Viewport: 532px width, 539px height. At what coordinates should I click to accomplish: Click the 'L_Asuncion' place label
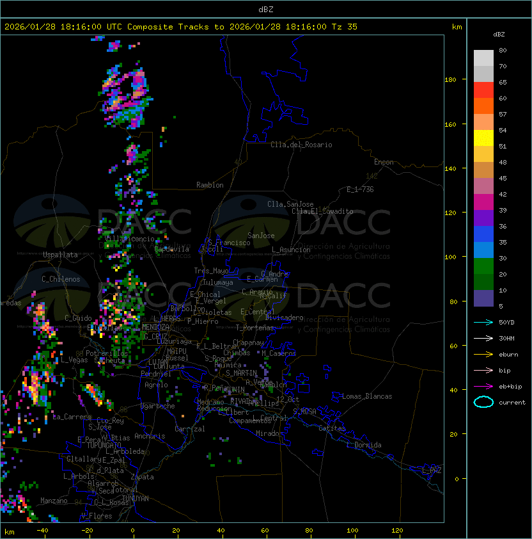click(291, 250)
